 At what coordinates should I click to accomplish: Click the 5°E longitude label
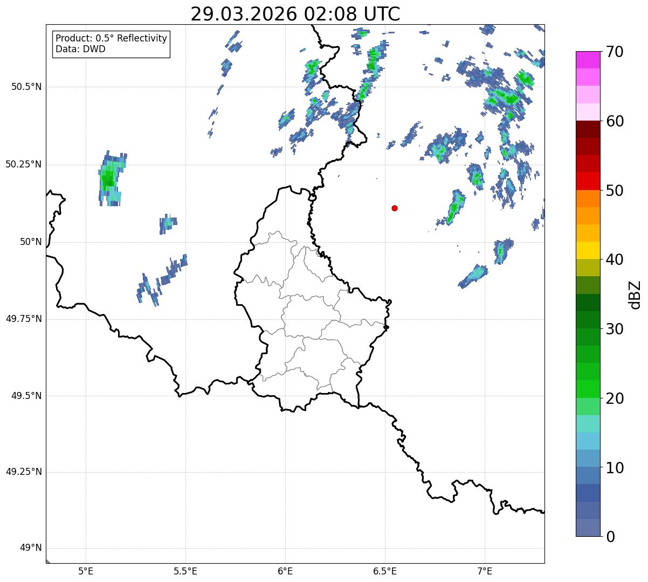click(x=86, y=571)
